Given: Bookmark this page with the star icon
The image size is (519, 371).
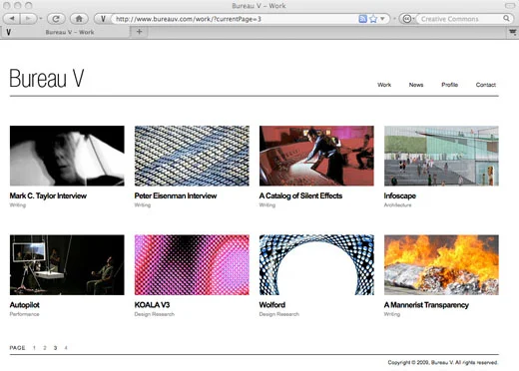Looking at the screenshot, I should pyautogui.click(x=373, y=19).
